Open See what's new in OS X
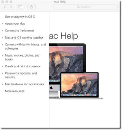The height and width of the screenshot is (130, 122). click(x=20, y=17)
